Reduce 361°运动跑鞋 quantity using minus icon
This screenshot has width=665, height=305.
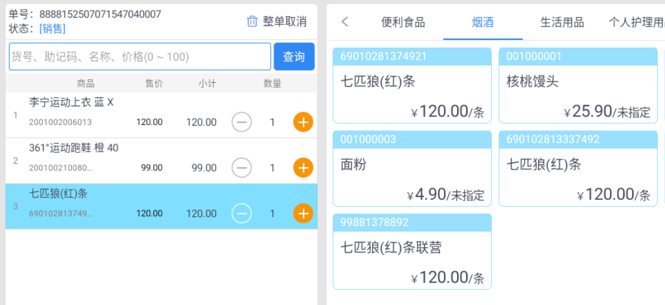242,168
